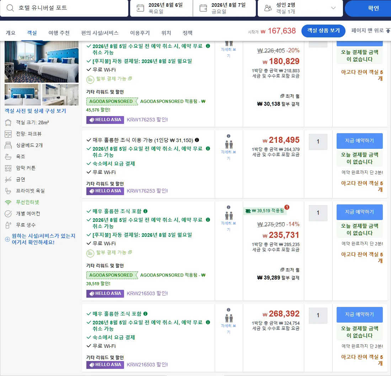This screenshot has height=376, width=391.
Task: Book the ₩268,392 rate with 지금 예약하기
Action: [x=360, y=314]
